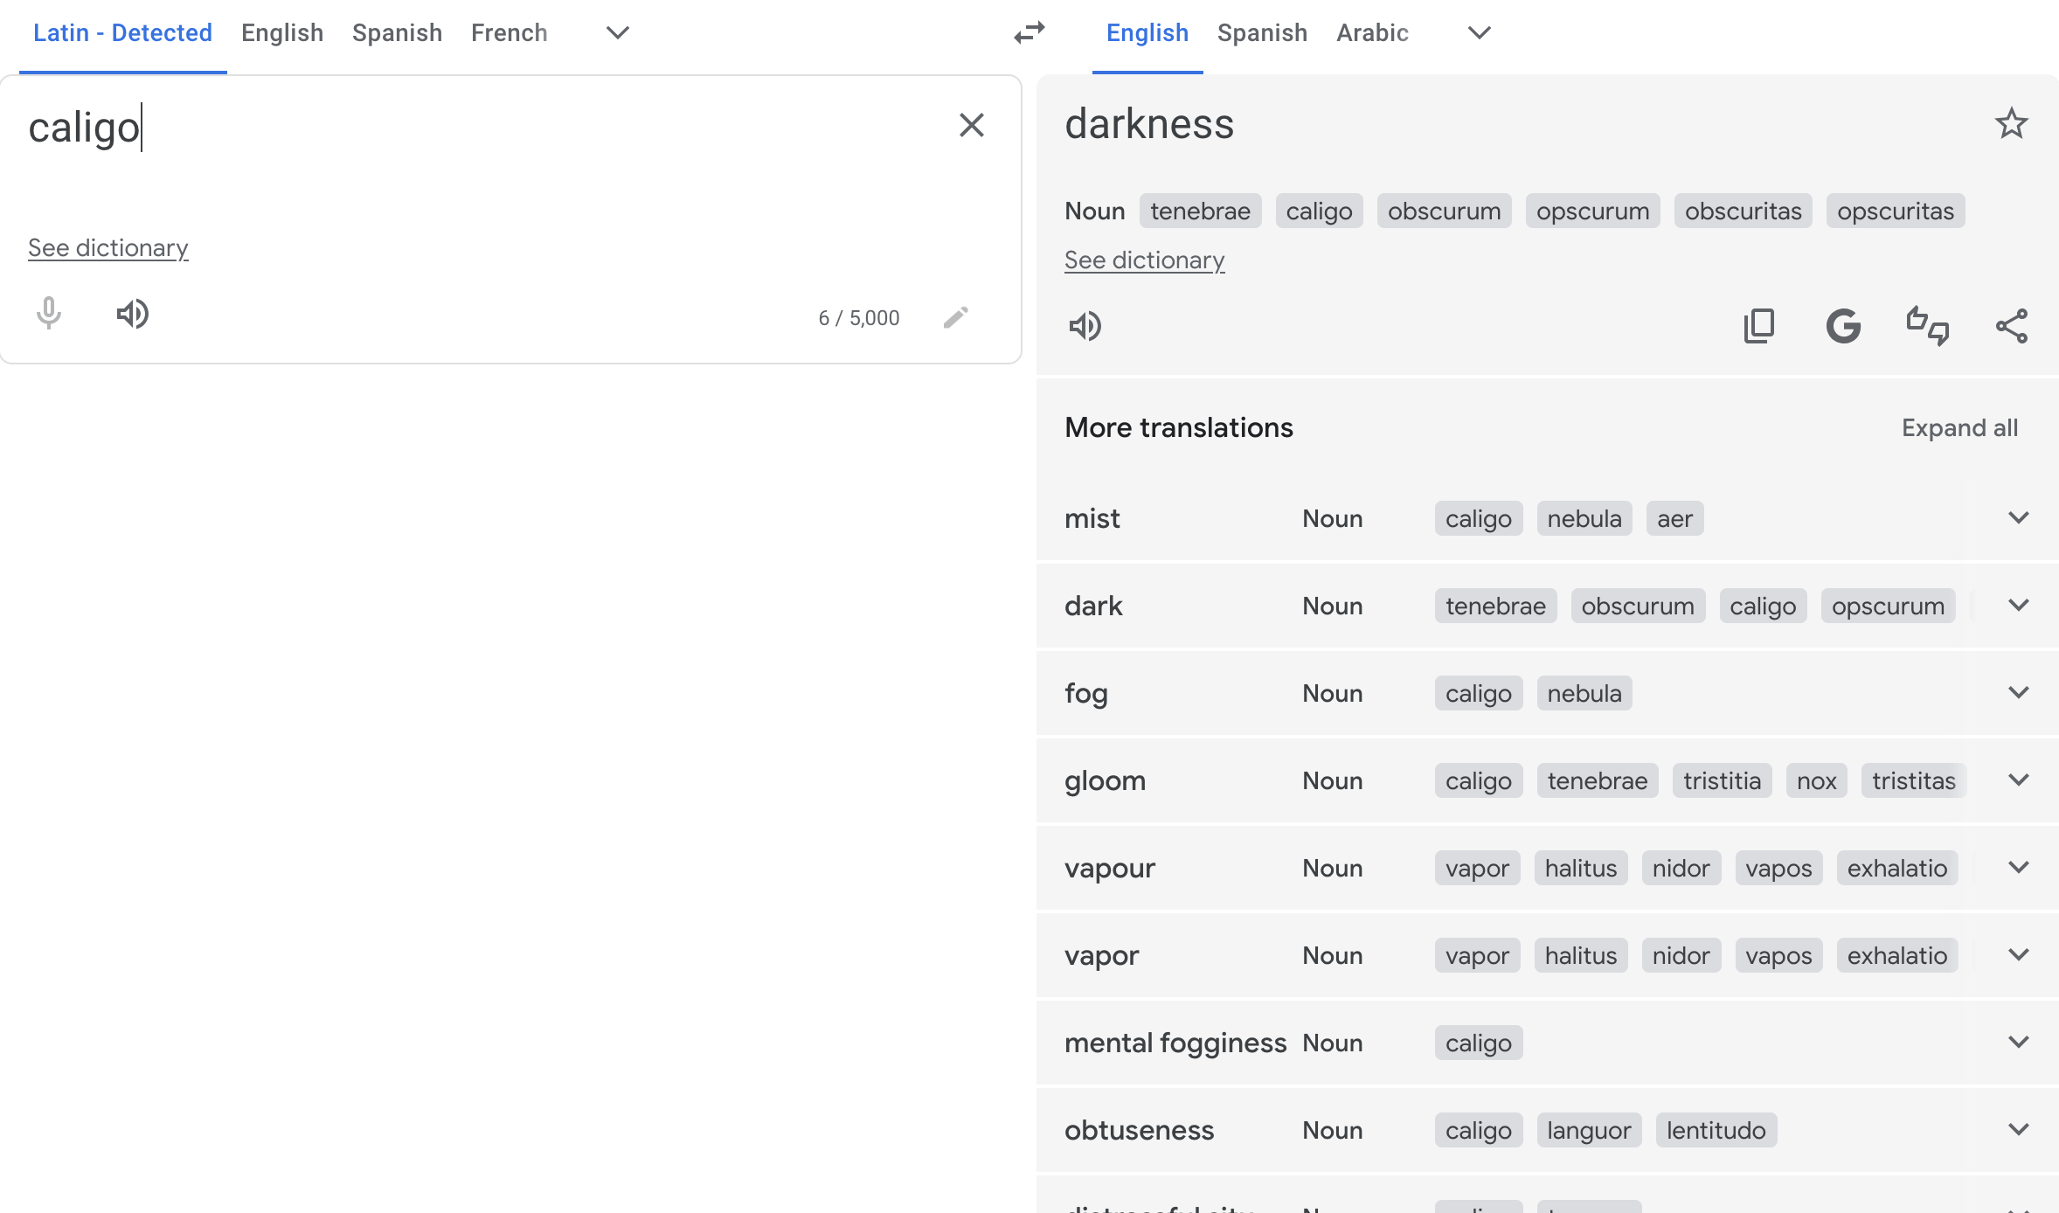Open the pencil handwriting input tool
2059x1213 pixels.
[x=955, y=317]
